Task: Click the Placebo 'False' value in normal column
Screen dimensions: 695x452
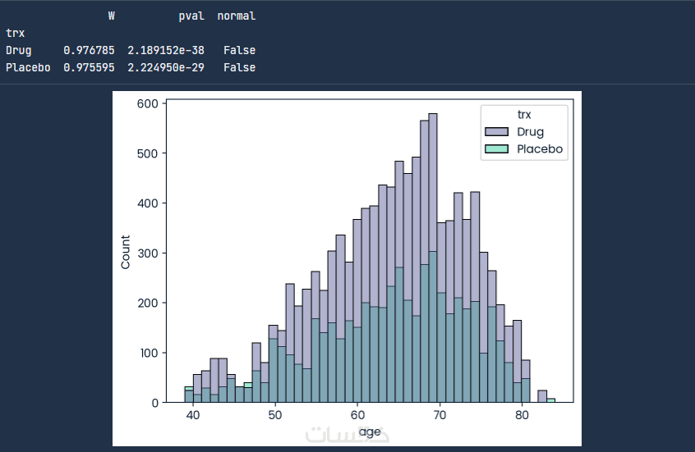Action: pyautogui.click(x=239, y=67)
